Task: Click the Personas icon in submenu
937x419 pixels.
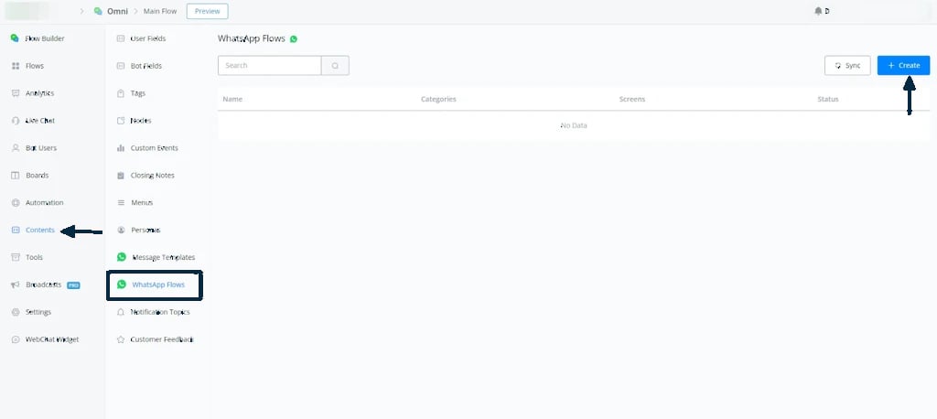Action: click(x=121, y=231)
